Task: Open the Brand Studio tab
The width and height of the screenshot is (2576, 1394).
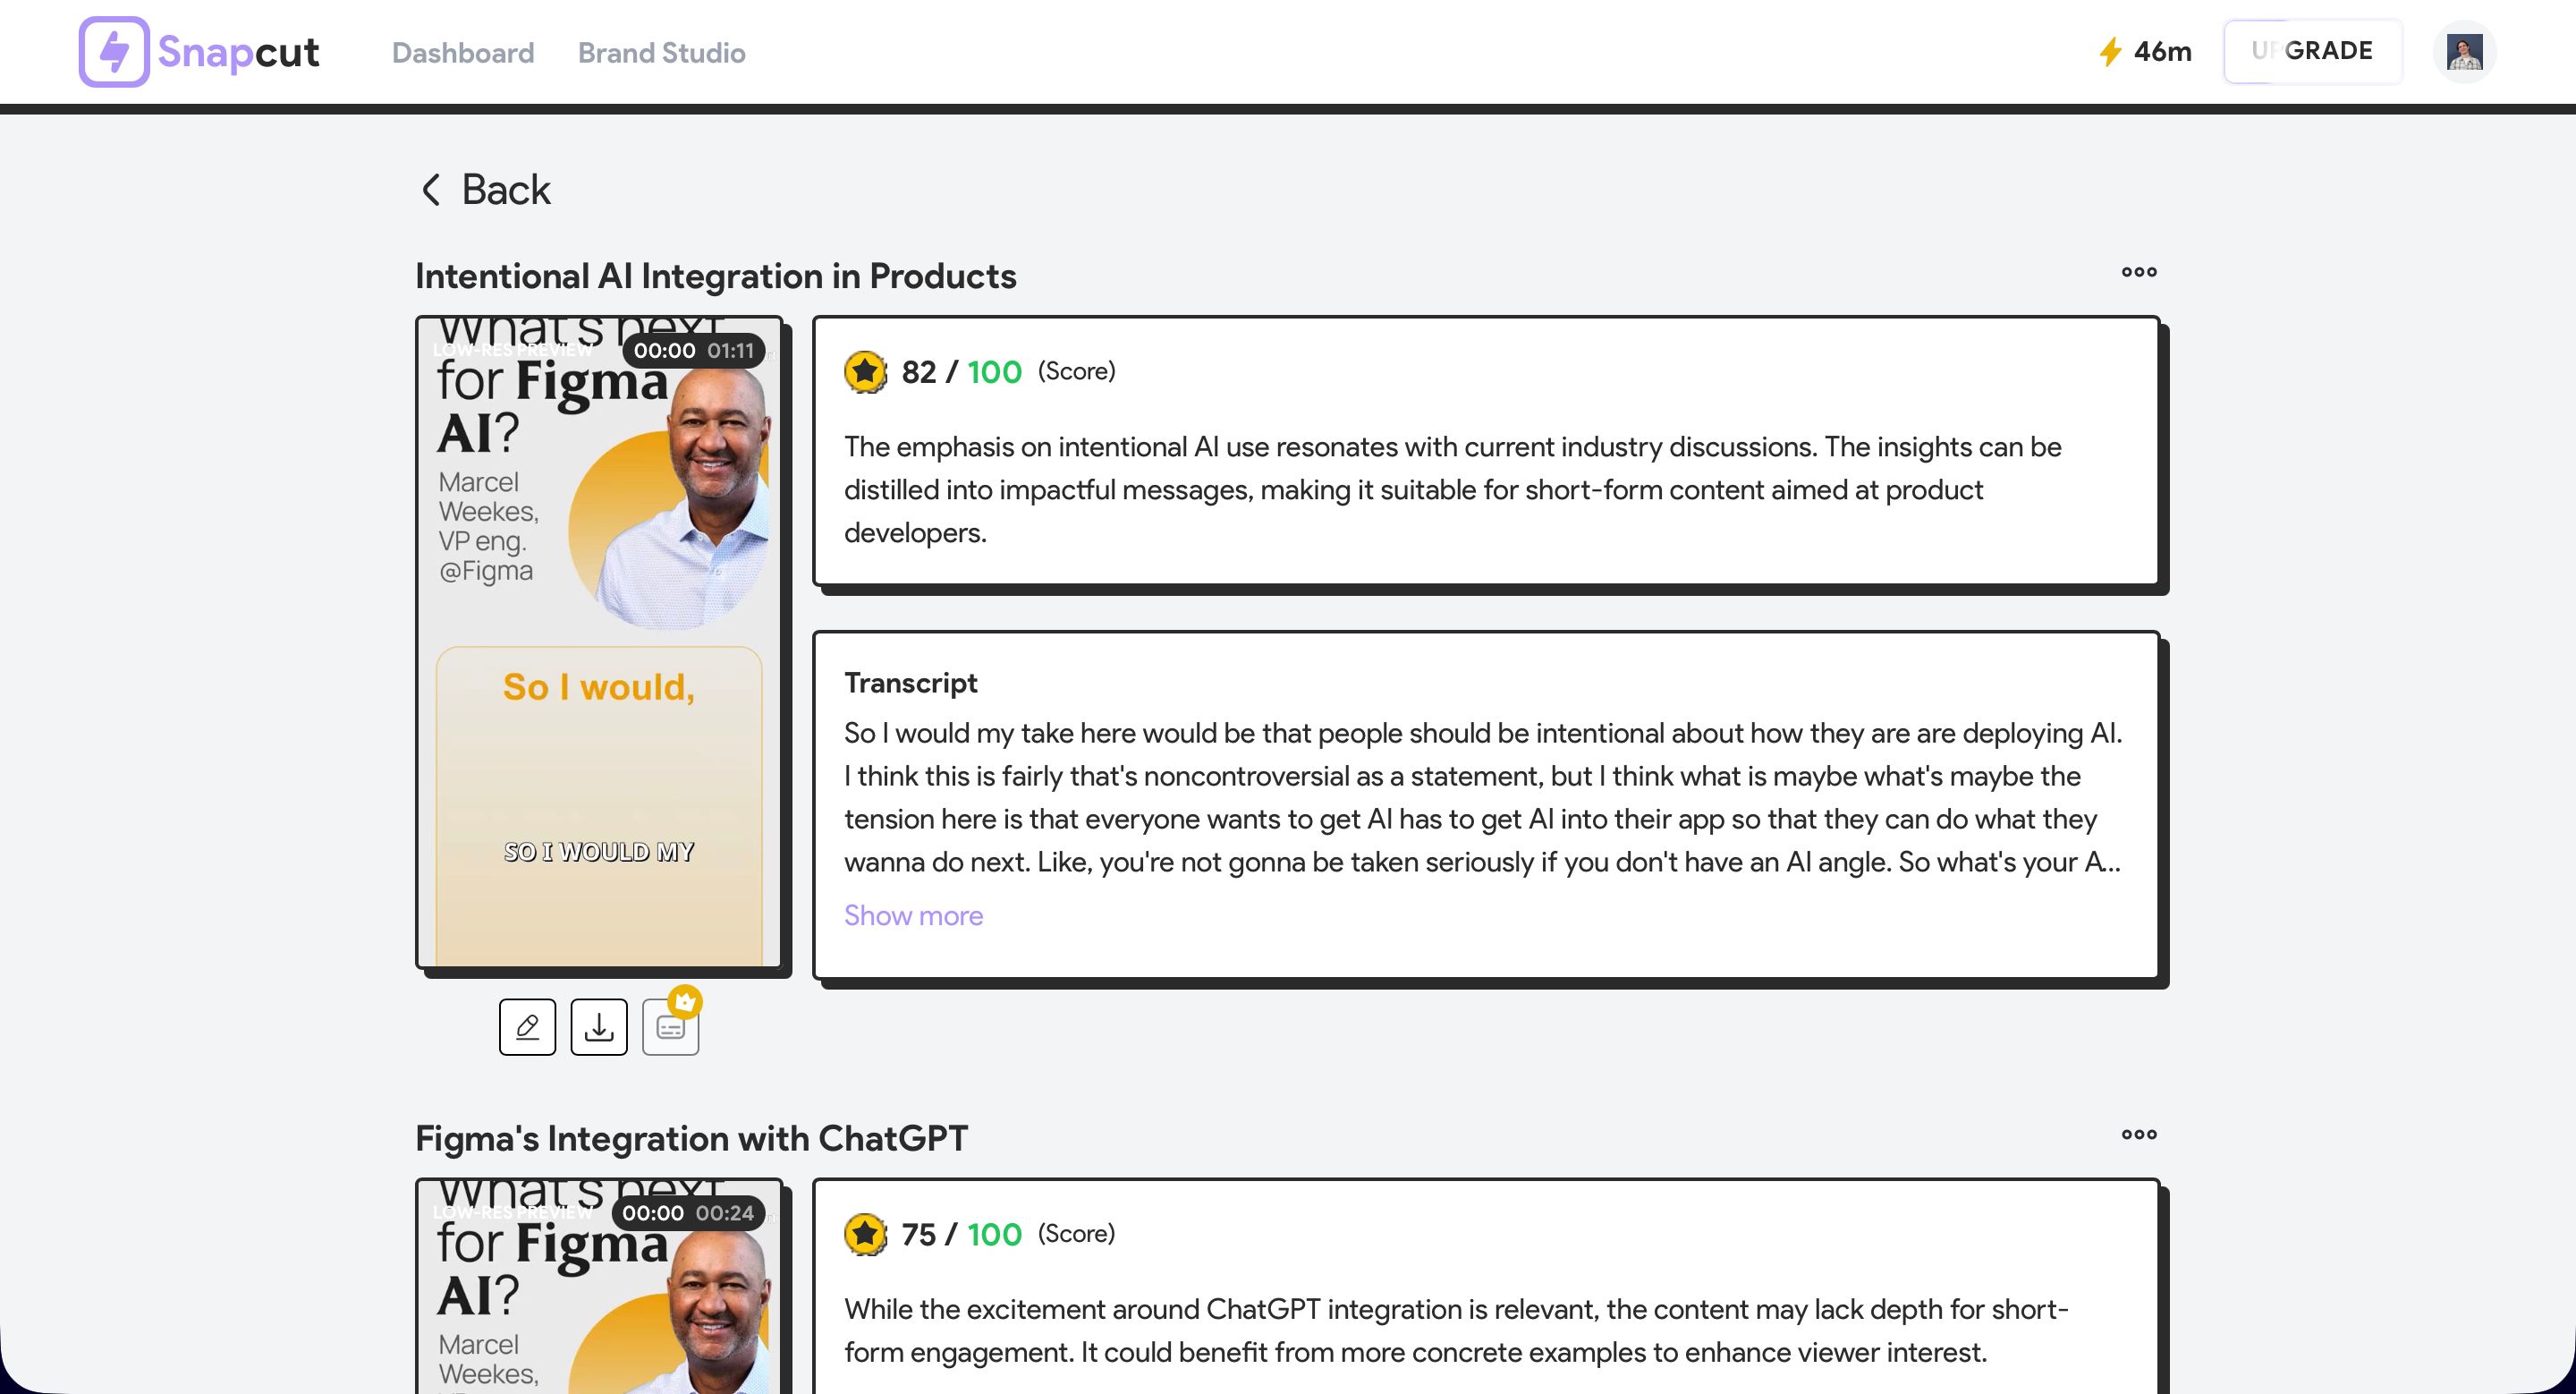Action: point(661,53)
